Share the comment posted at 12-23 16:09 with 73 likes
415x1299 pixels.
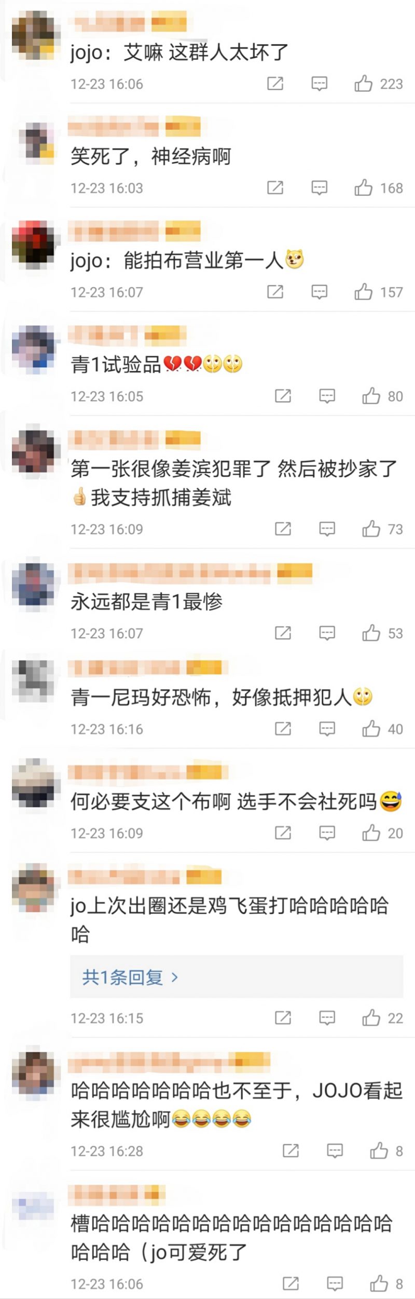pyautogui.click(x=283, y=529)
